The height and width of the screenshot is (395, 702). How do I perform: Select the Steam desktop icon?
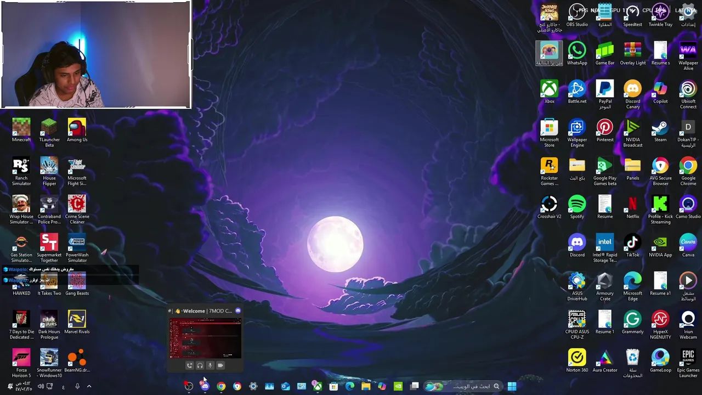click(x=660, y=130)
